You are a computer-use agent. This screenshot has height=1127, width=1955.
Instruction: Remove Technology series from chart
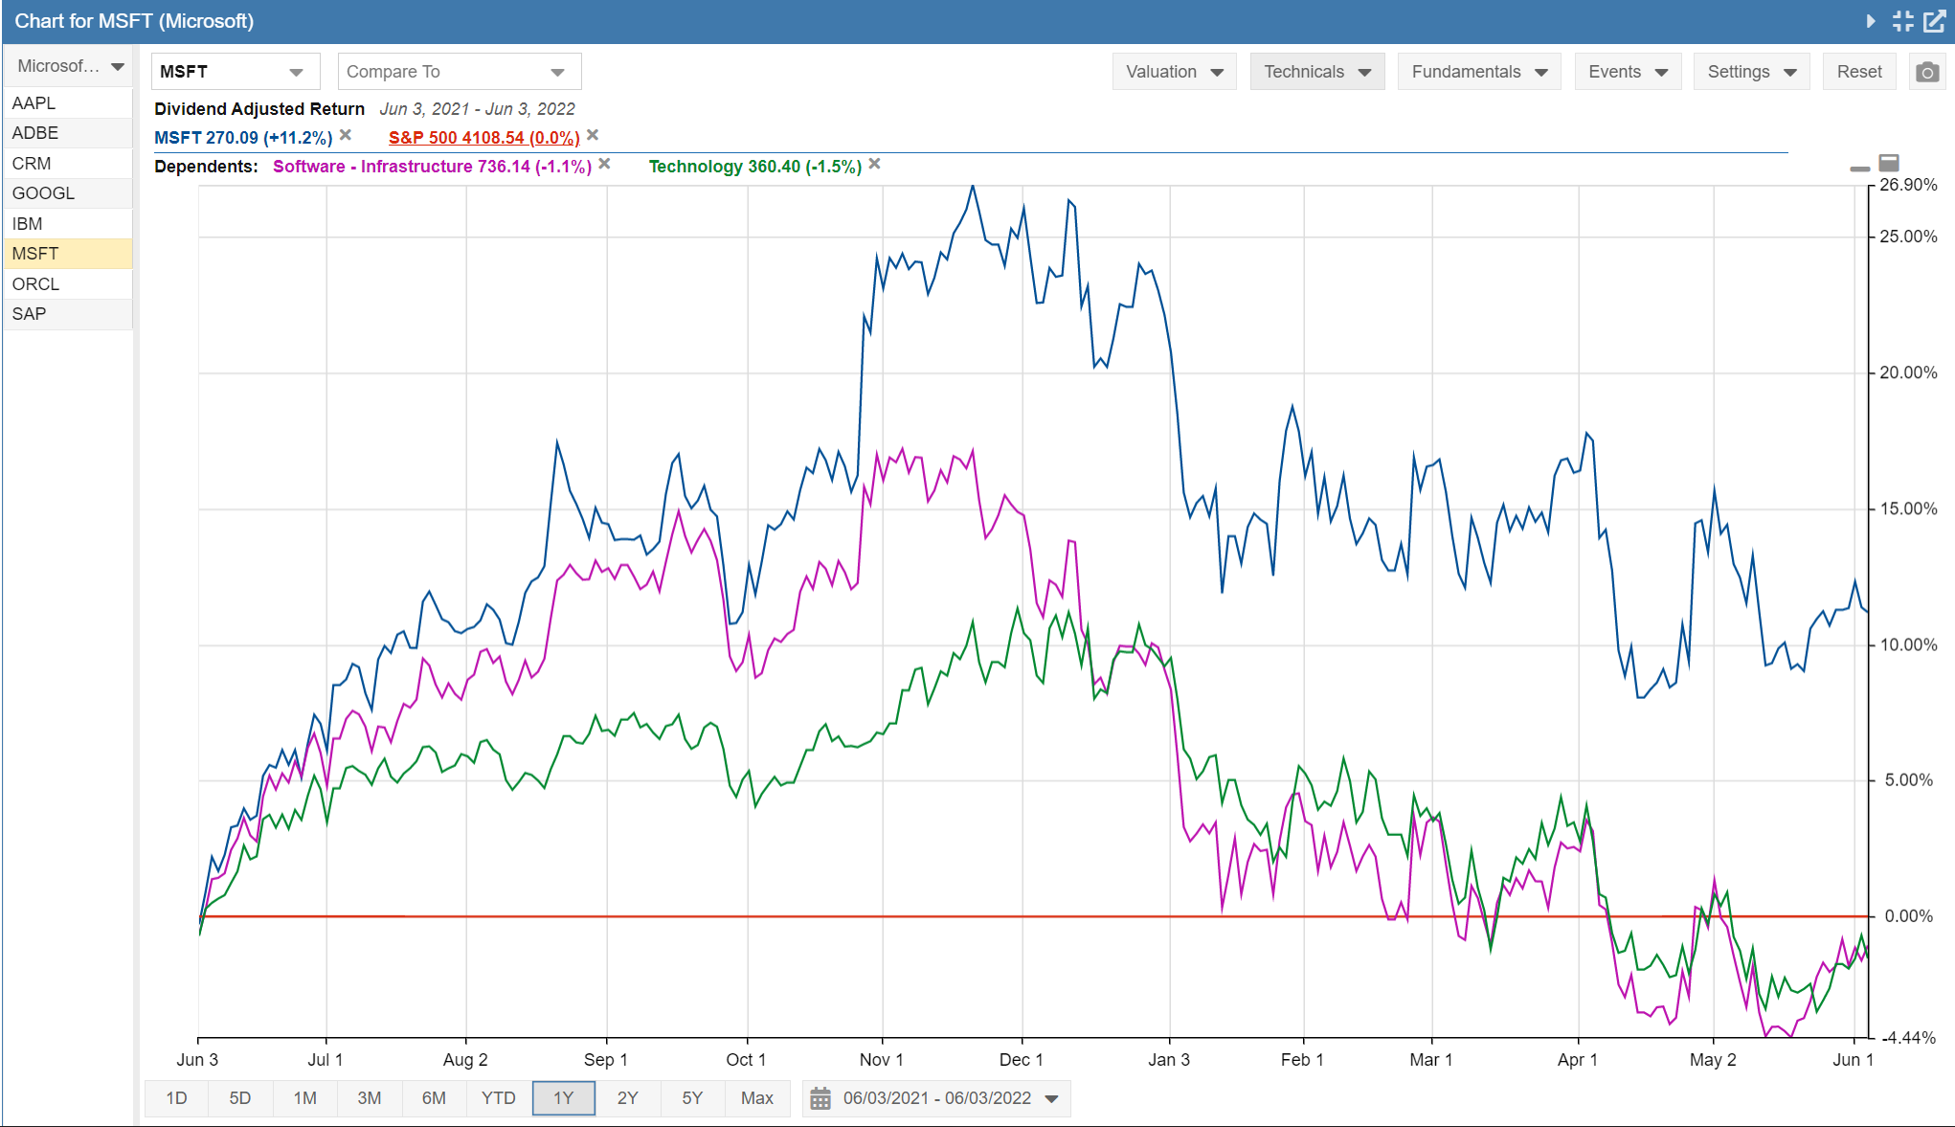[x=874, y=164]
